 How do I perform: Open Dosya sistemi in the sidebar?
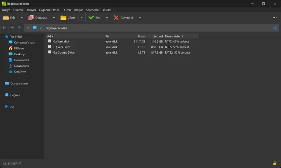(19, 84)
